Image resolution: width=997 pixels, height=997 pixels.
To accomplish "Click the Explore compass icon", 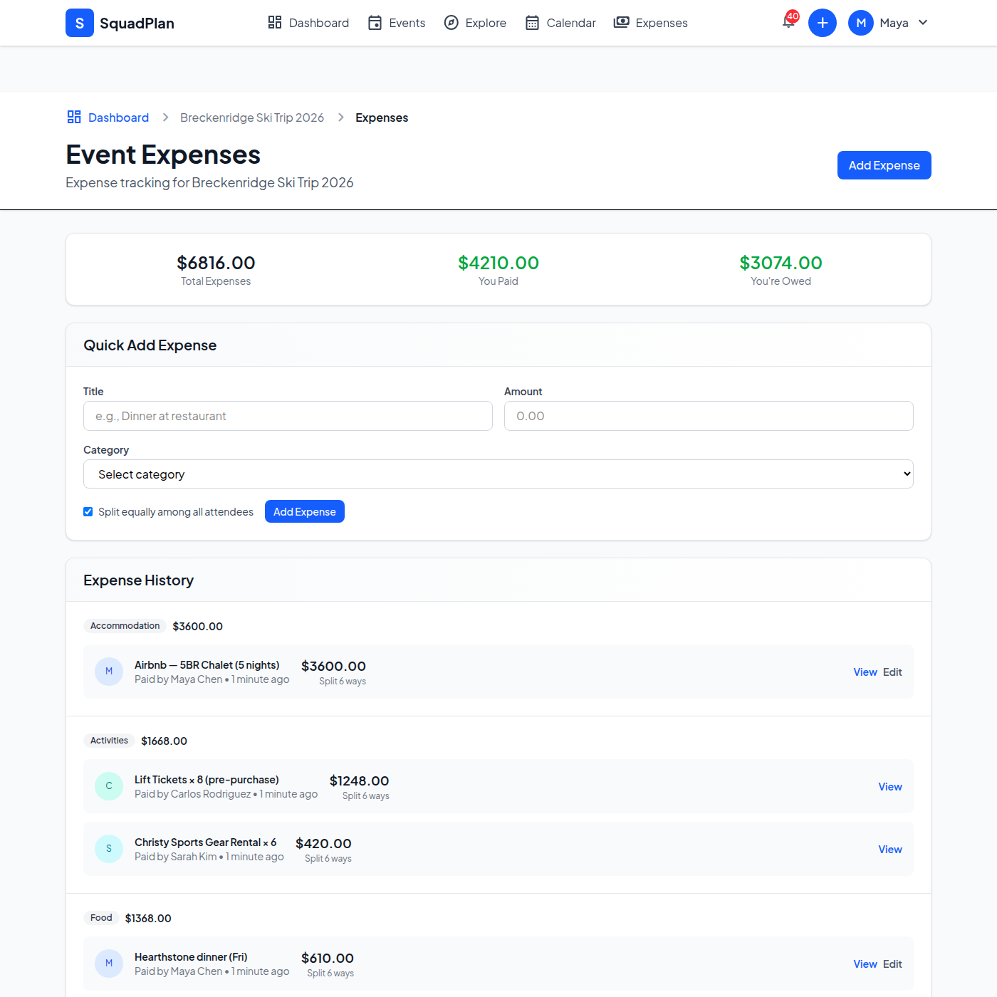I will point(451,22).
